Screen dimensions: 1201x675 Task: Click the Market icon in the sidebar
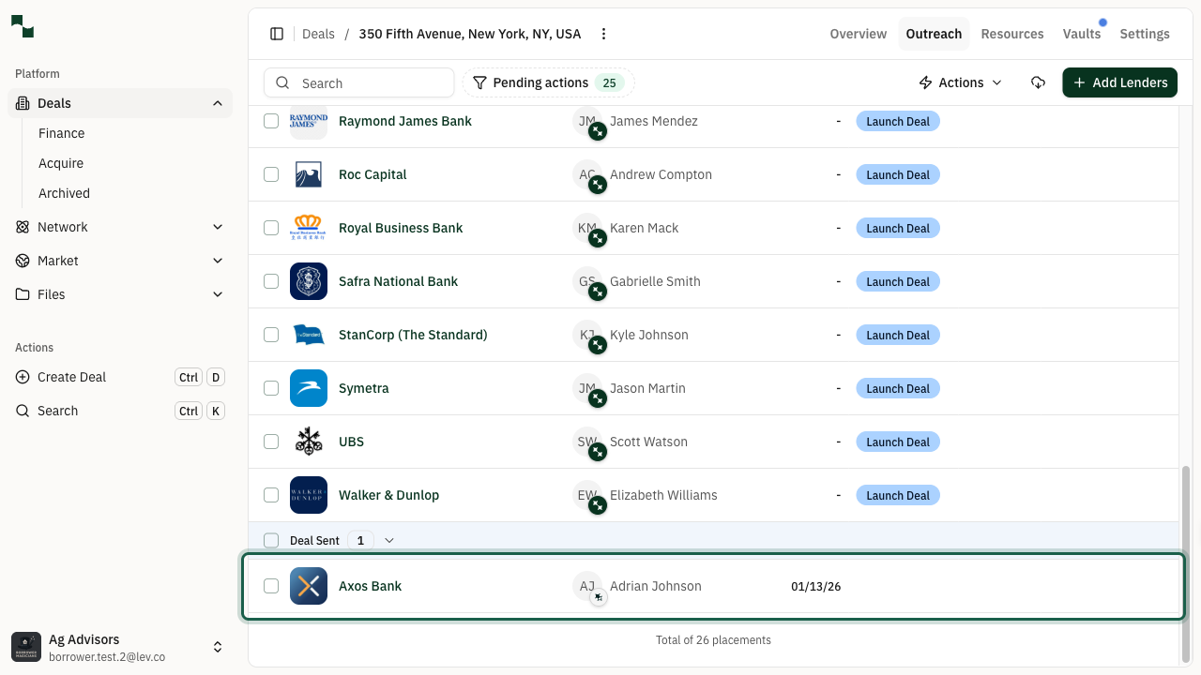[23, 261]
